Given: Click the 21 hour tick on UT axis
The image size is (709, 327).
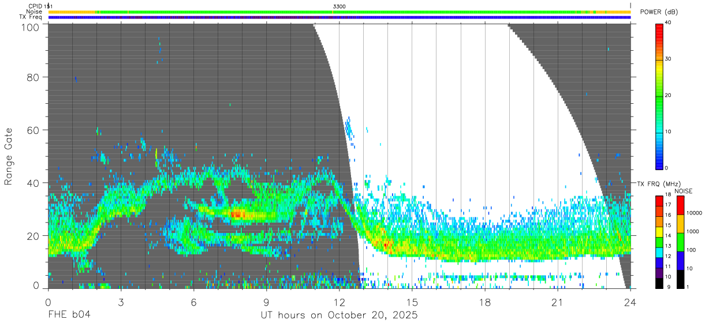Looking at the screenshot, I should pos(558,302).
